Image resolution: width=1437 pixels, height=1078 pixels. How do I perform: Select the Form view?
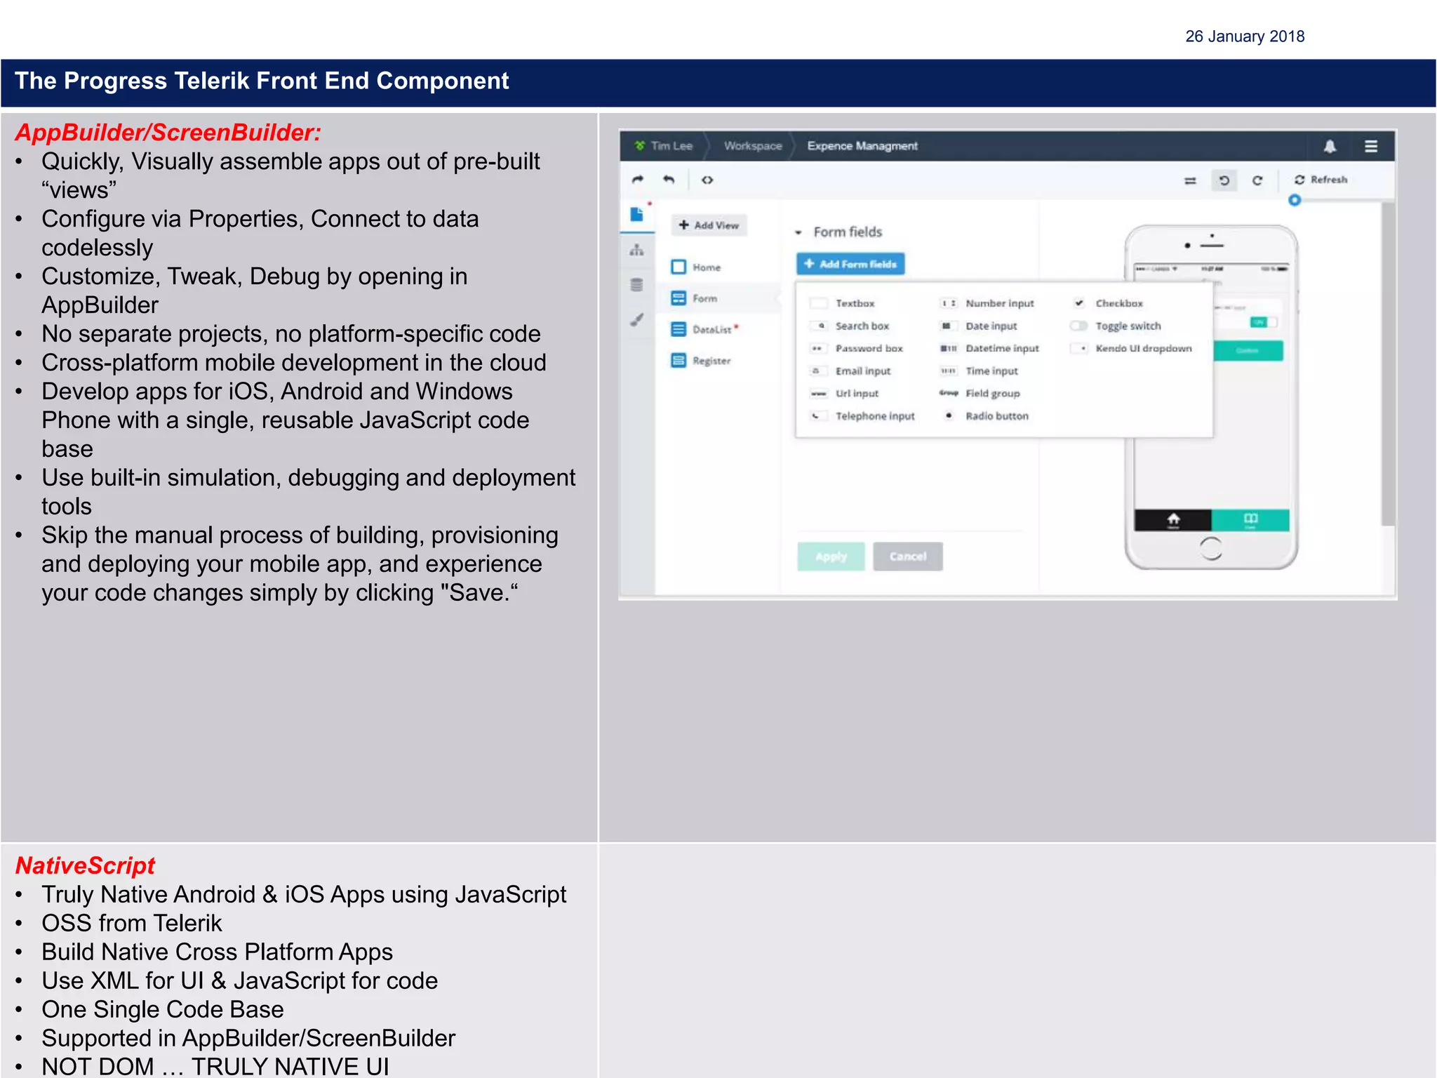(695, 298)
